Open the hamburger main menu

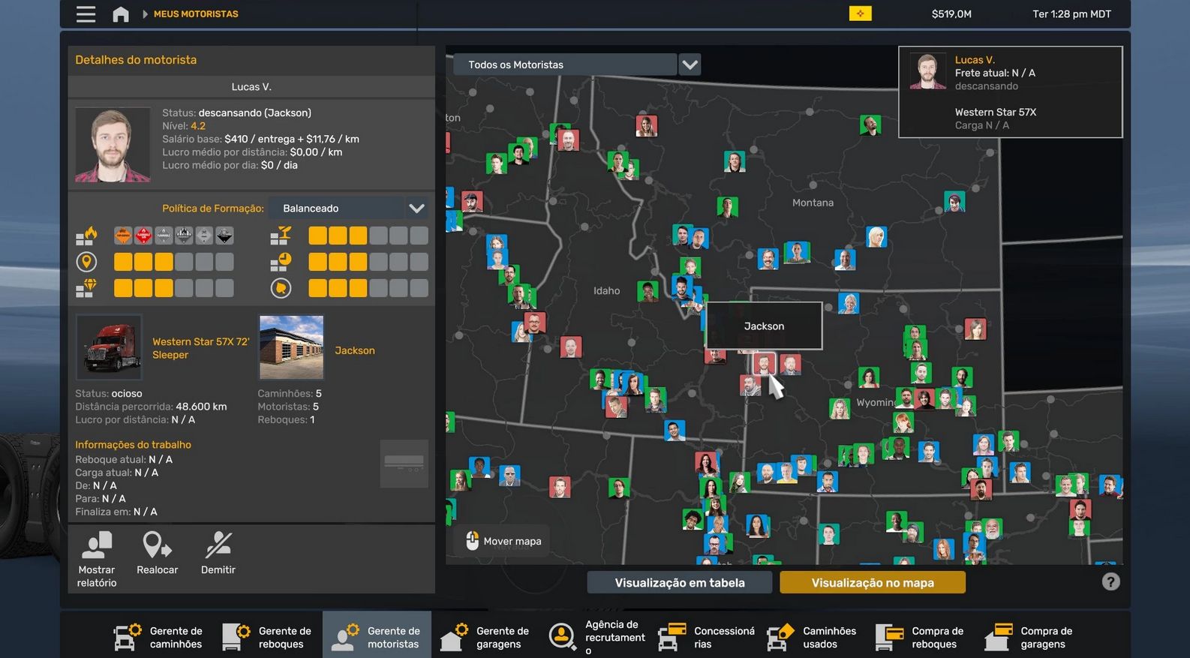[x=86, y=14]
